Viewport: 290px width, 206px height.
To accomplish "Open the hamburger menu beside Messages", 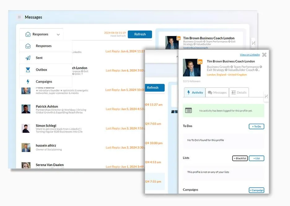I will pyautogui.click(x=19, y=17).
